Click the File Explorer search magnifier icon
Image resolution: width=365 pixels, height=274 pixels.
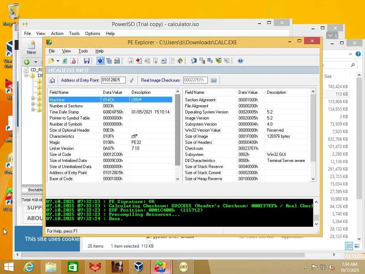353,65
